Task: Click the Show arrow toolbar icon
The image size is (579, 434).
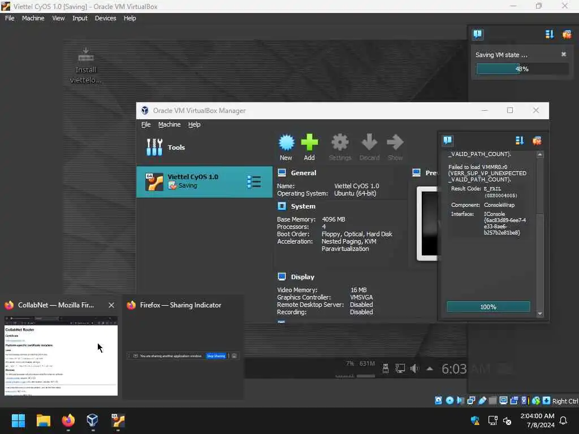Action: click(x=395, y=147)
